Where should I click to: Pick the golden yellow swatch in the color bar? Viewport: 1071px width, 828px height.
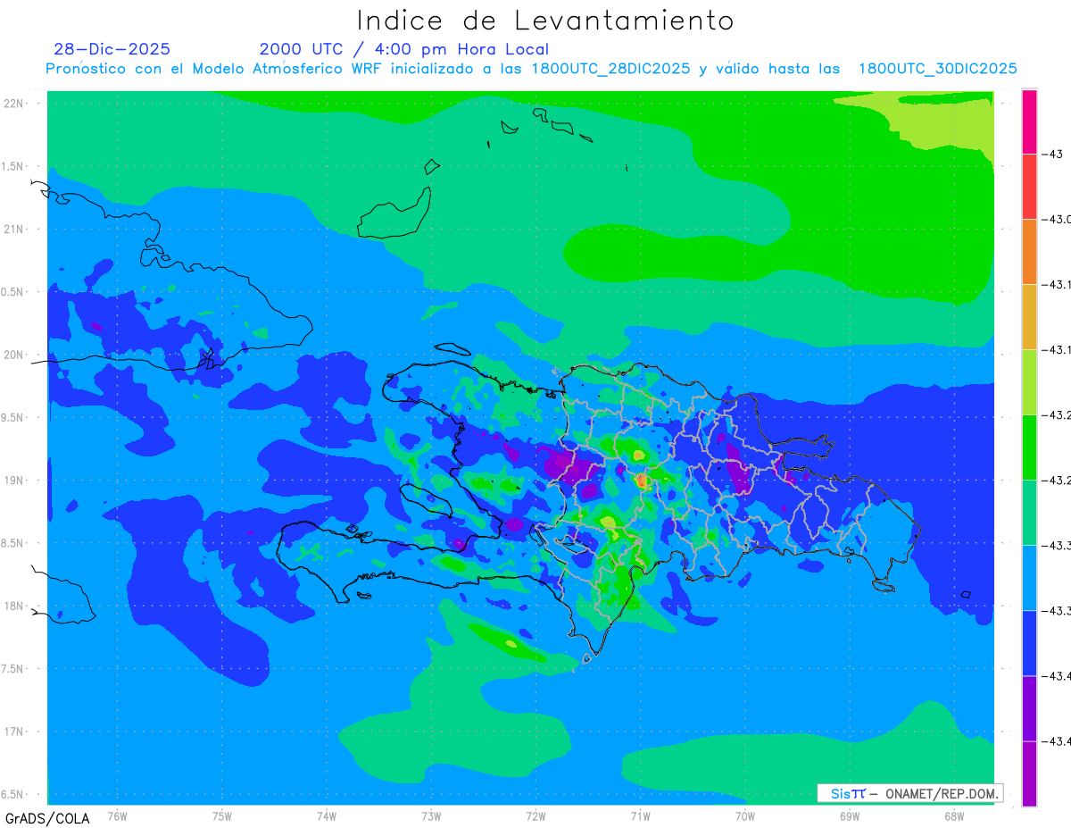coord(1029,317)
